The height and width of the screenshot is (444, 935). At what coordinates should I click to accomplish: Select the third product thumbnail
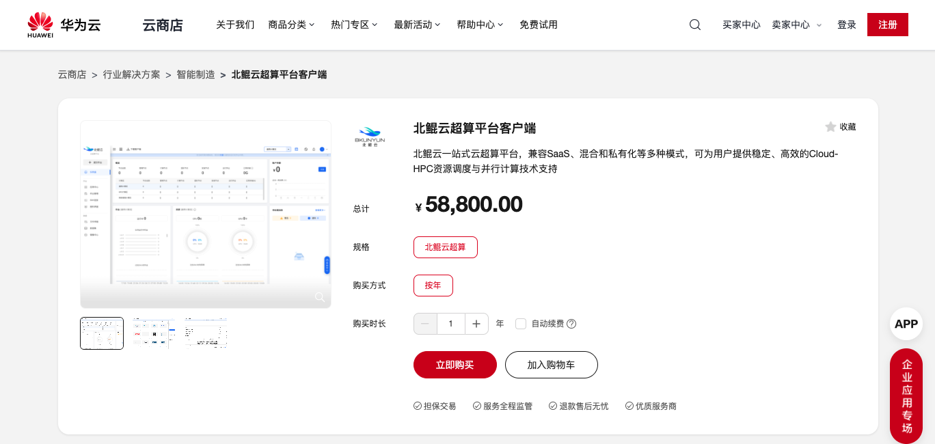[x=206, y=333]
